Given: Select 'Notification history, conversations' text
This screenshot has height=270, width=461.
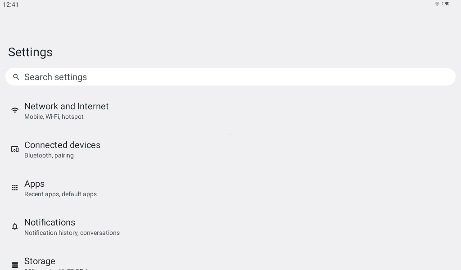Looking at the screenshot, I should (x=72, y=233).
